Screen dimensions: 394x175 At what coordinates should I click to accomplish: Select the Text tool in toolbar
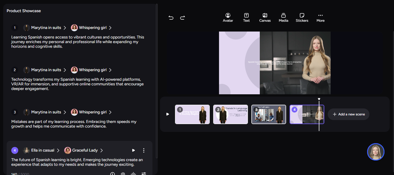[x=246, y=17]
